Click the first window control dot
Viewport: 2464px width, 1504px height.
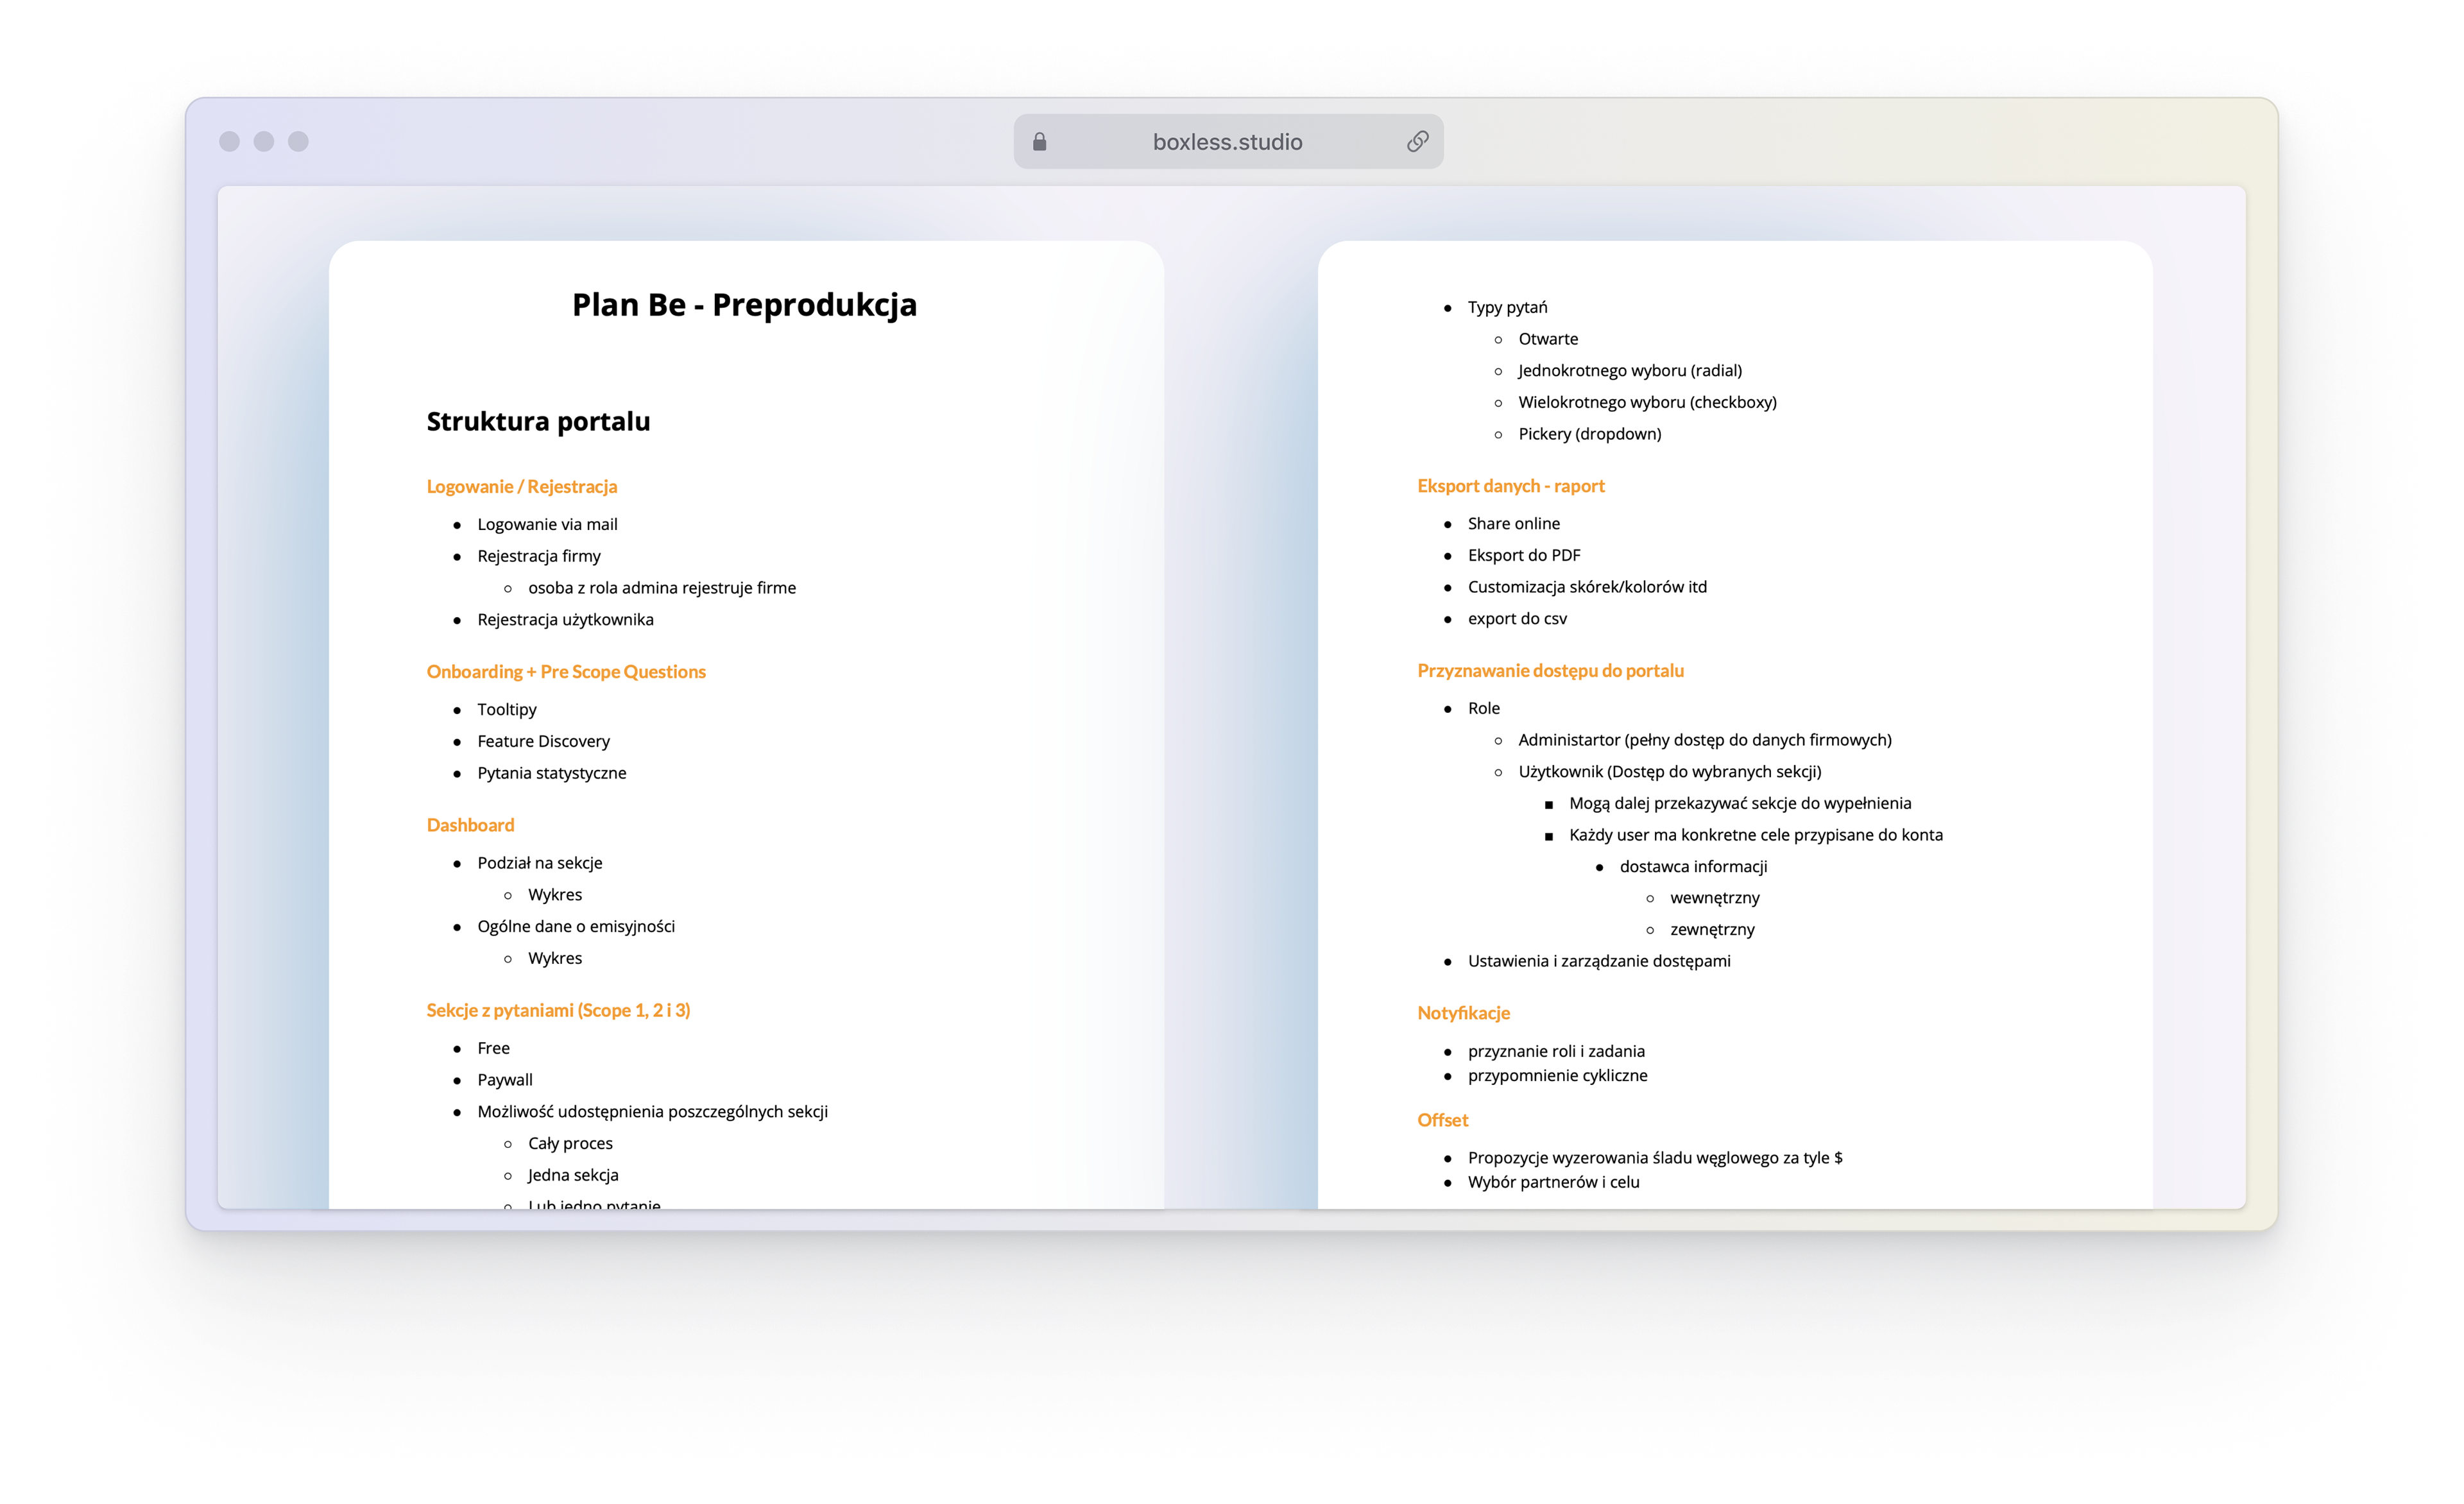click(x=230, y=142)
